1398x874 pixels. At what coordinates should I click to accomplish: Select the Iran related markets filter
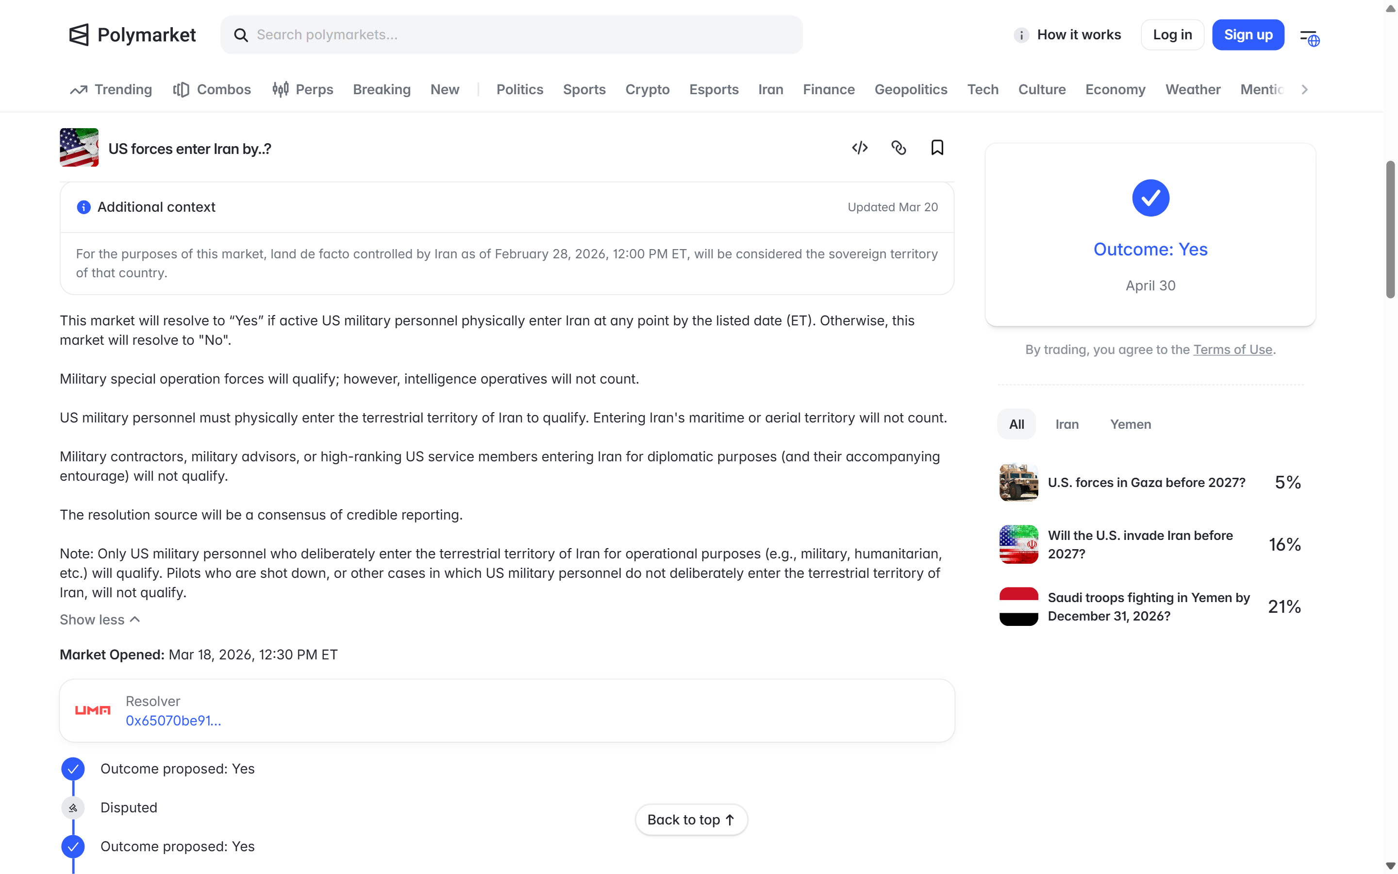(x=1067, y=424)
